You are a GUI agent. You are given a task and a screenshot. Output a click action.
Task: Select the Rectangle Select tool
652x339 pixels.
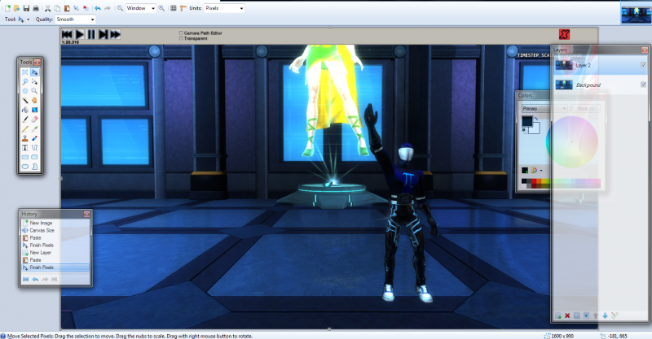[x=25, y=72]
